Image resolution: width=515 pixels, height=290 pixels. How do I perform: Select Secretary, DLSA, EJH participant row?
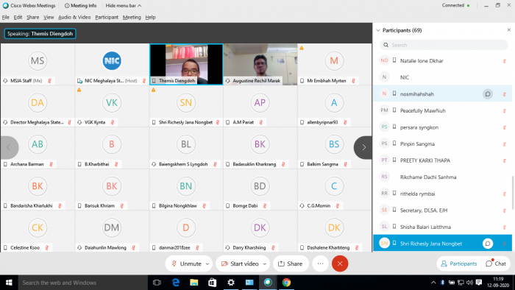click(442, 211)
